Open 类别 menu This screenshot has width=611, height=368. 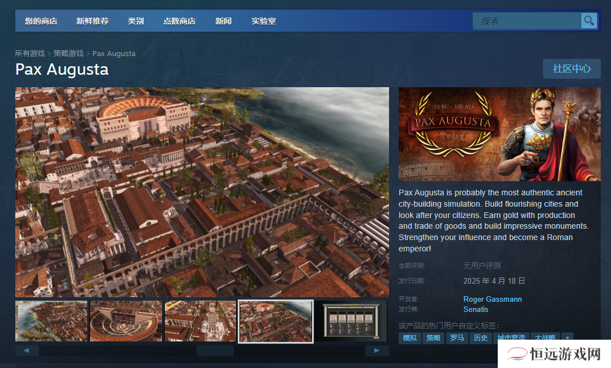(x=136, y=21)
